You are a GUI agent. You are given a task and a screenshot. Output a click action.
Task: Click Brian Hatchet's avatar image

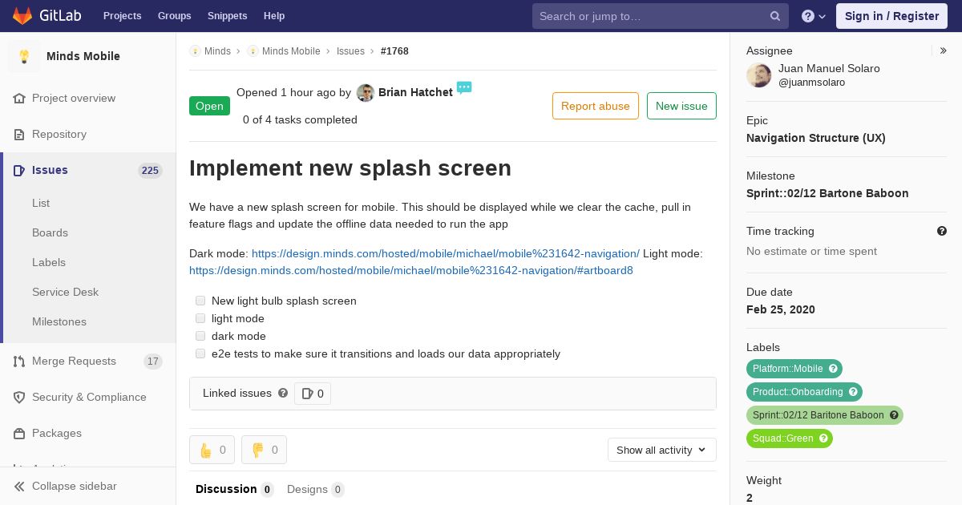click(366, 93)
